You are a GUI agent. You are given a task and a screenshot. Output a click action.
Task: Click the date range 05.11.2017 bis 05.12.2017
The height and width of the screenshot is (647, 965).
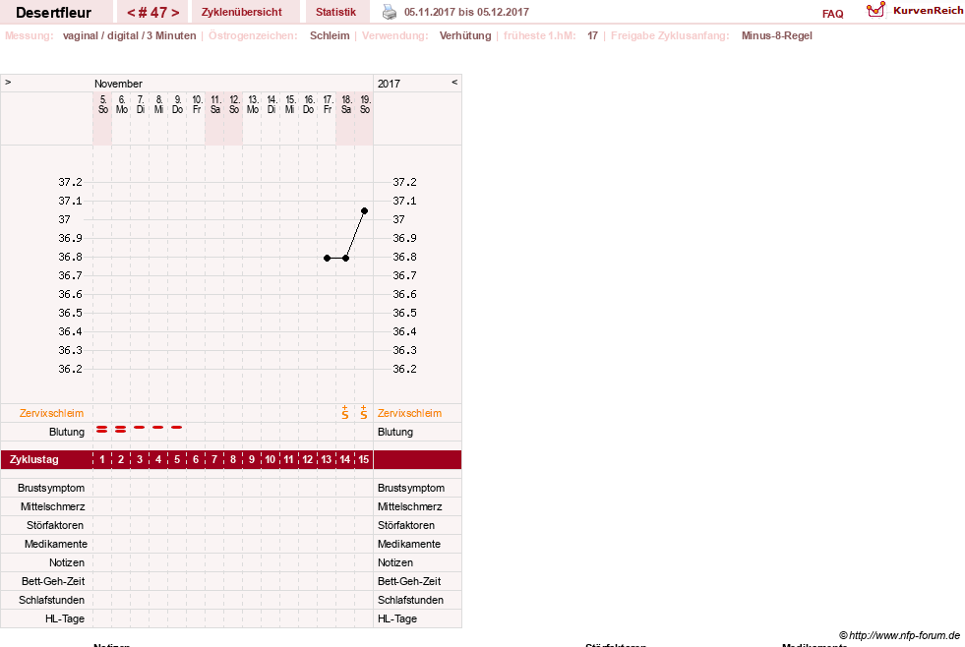click(466, 12)
